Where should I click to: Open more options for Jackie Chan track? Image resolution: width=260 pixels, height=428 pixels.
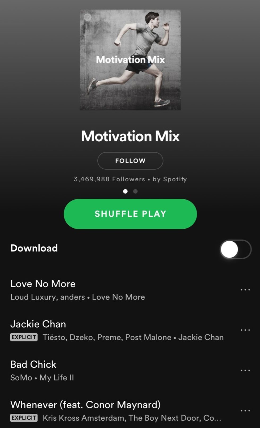[245, 330]
